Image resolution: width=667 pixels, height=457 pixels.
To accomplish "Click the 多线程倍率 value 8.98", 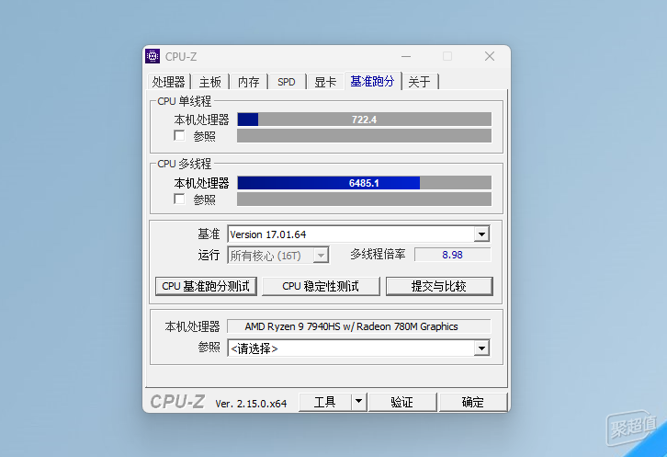I will tap(452, 255).
